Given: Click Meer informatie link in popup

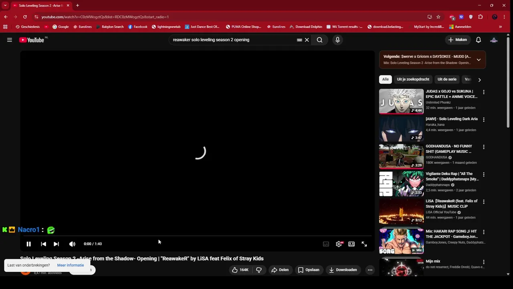Looking at the screenshot, I should (71, 265).
